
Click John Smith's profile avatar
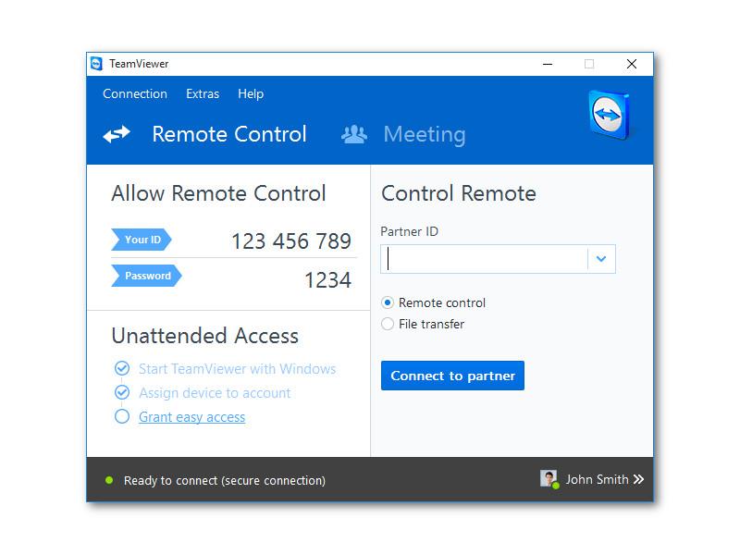[x=549, y=479]
